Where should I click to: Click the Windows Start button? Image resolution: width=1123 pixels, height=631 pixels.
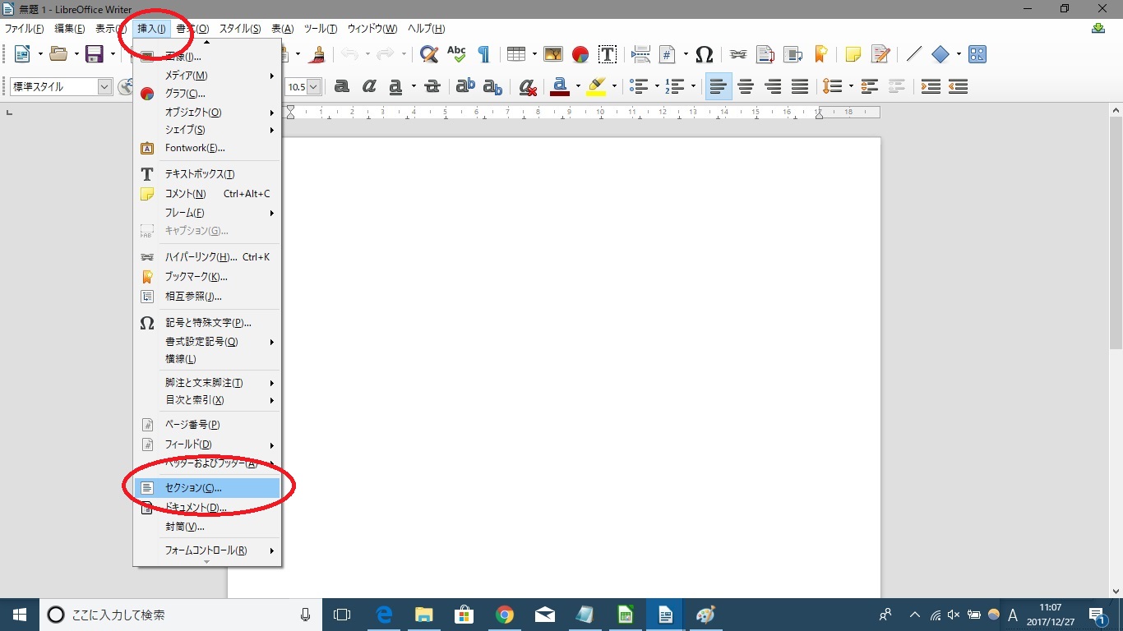tap(20, 615)
